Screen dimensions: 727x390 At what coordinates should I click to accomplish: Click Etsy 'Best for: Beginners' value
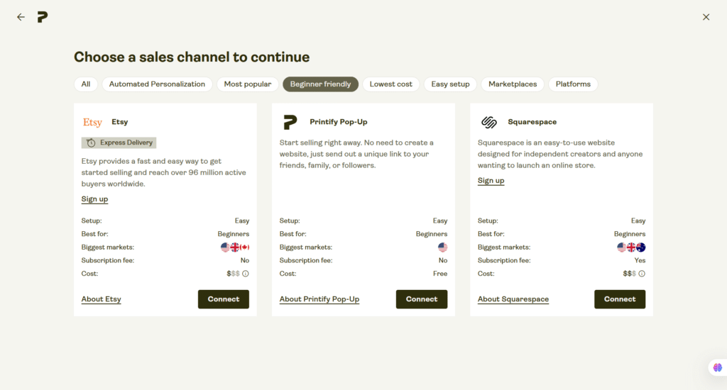[x=233, y=234]
